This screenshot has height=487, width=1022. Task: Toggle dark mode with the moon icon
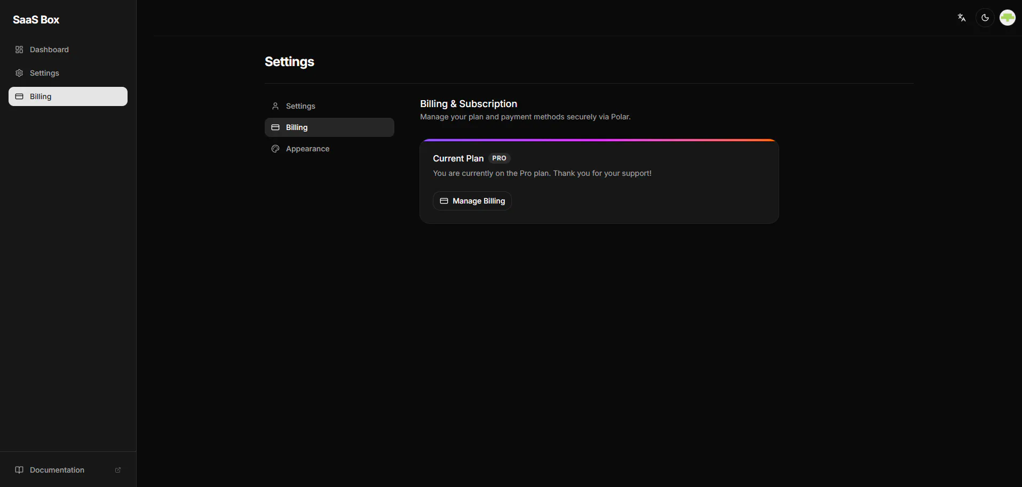pos(985,18)
